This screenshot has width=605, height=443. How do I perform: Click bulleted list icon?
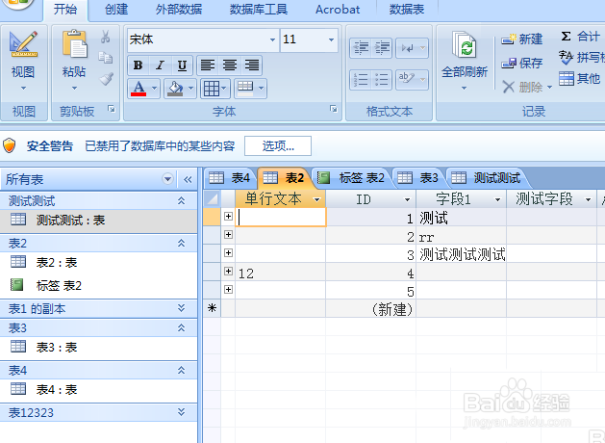coord(382,80)
